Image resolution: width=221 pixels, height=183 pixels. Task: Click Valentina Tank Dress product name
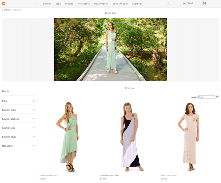pyautogui.click(x=110, y=175)
